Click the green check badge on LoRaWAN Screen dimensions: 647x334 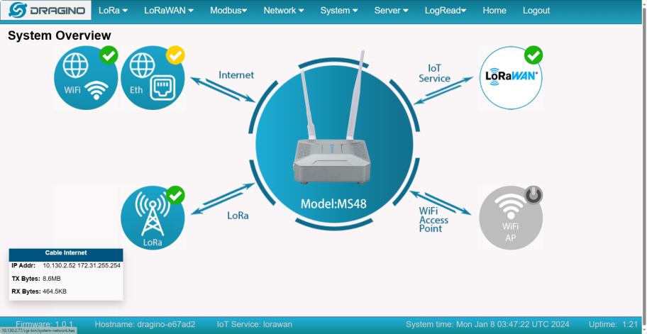(x=533, y=55)
